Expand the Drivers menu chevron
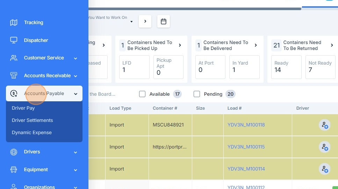The image size is (338, 189). click(x=75, y=152)
